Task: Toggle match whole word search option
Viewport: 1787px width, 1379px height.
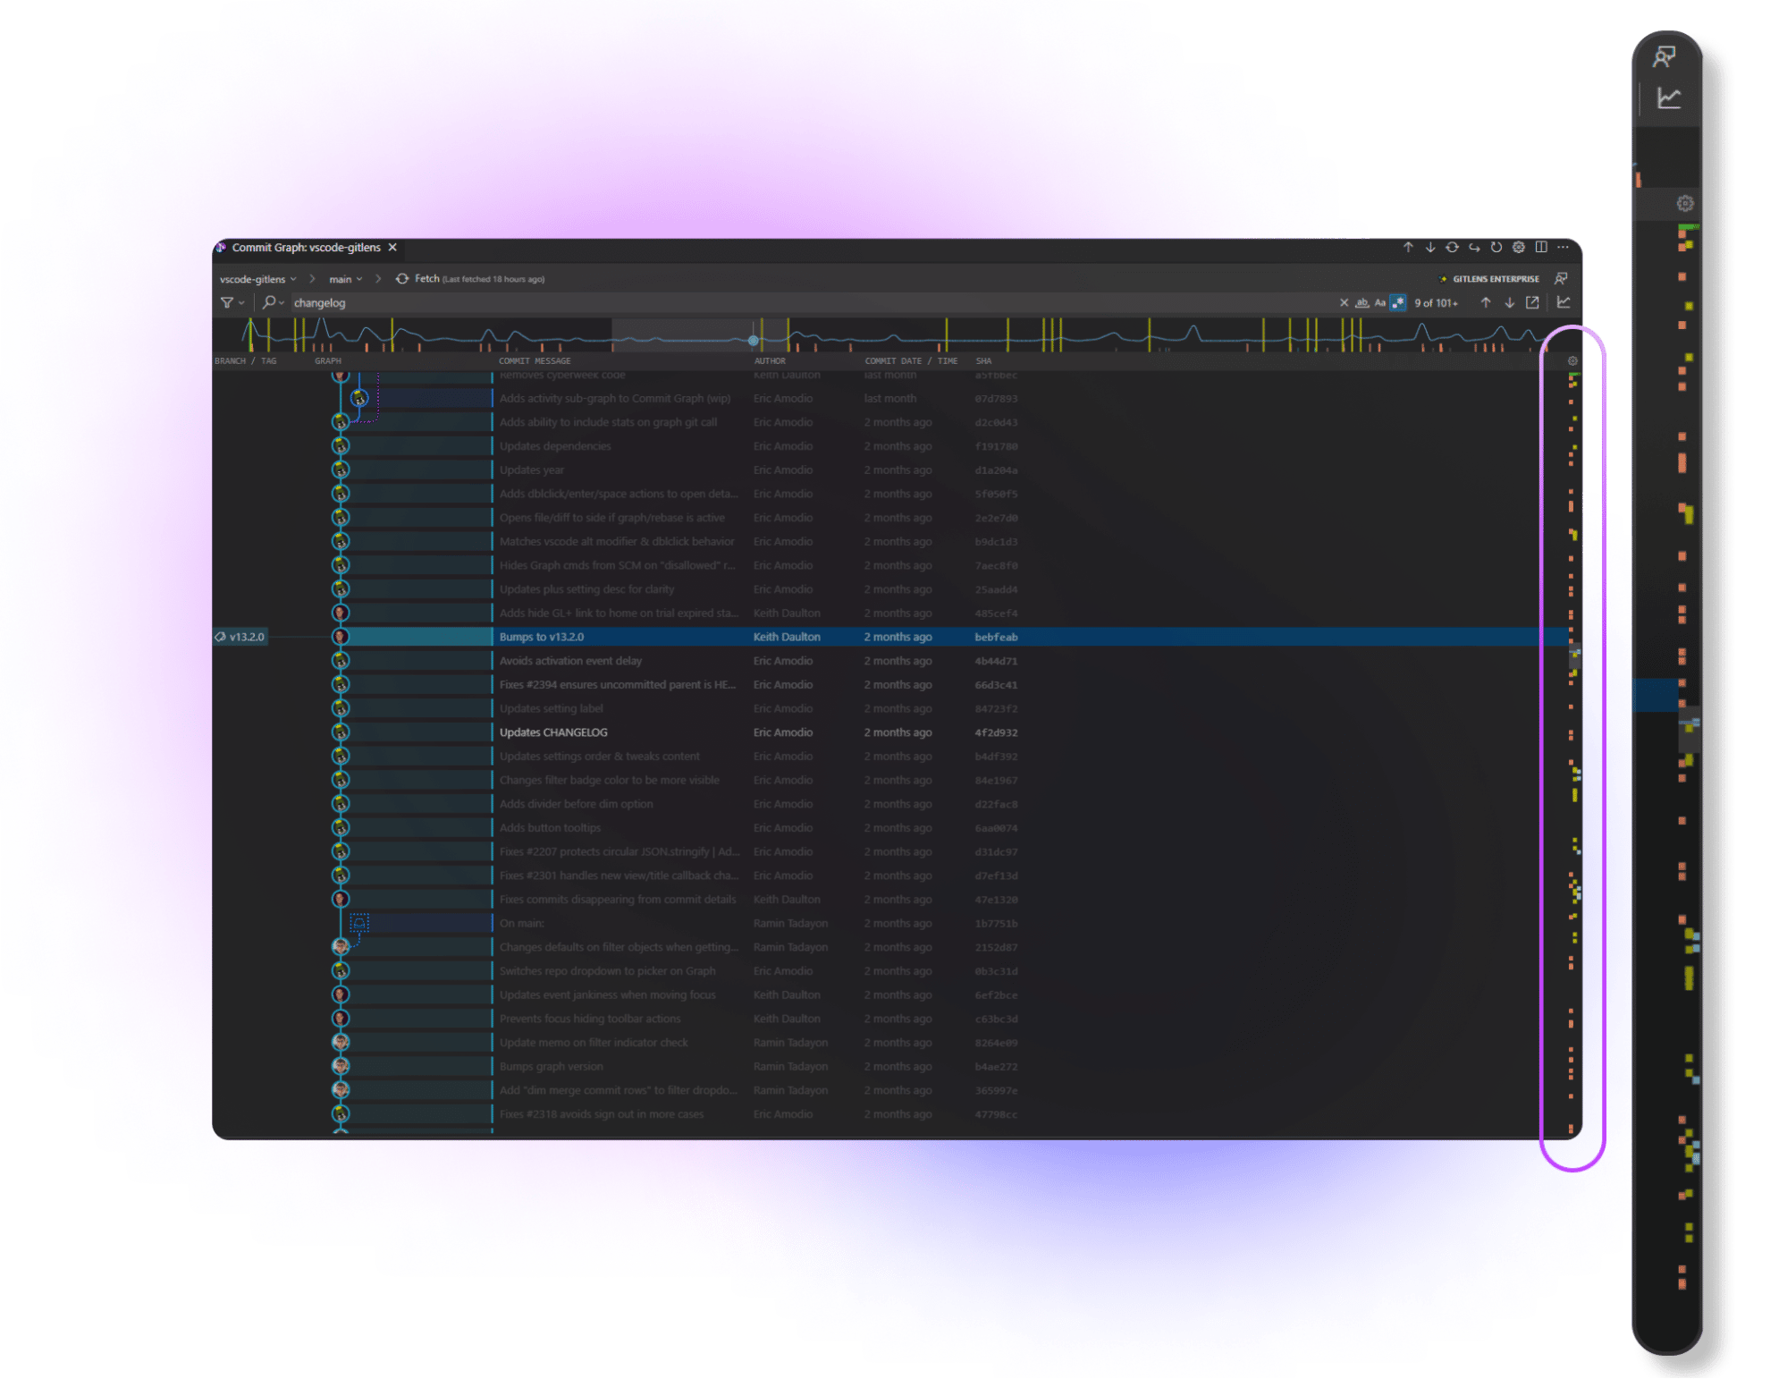Action: 1361,303
